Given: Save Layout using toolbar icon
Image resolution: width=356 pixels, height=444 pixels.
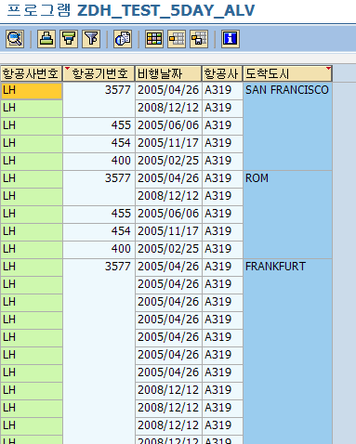Looking at the screenshot, I should (x=199, y=39).
